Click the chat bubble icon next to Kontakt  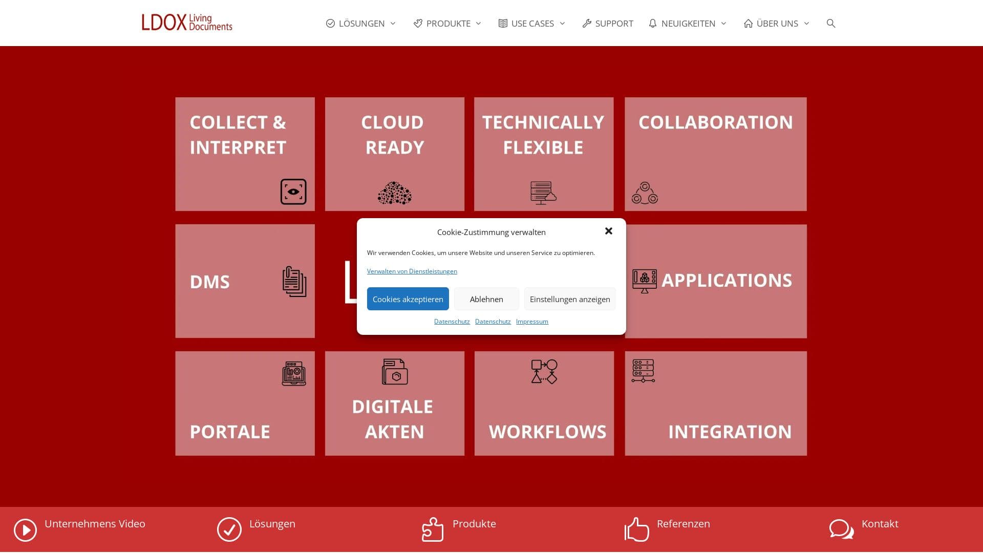(x=840, y=529)
